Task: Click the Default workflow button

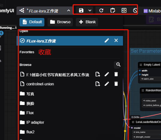Action: coord(32,22)
